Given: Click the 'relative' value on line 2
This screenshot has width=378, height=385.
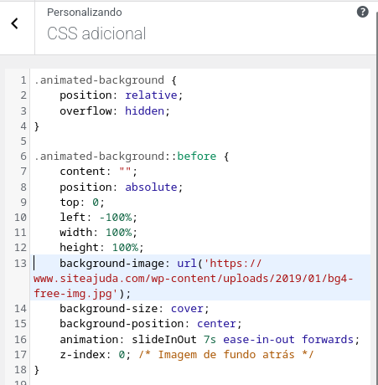Looking at the screenshot, I should coord(151,95).
